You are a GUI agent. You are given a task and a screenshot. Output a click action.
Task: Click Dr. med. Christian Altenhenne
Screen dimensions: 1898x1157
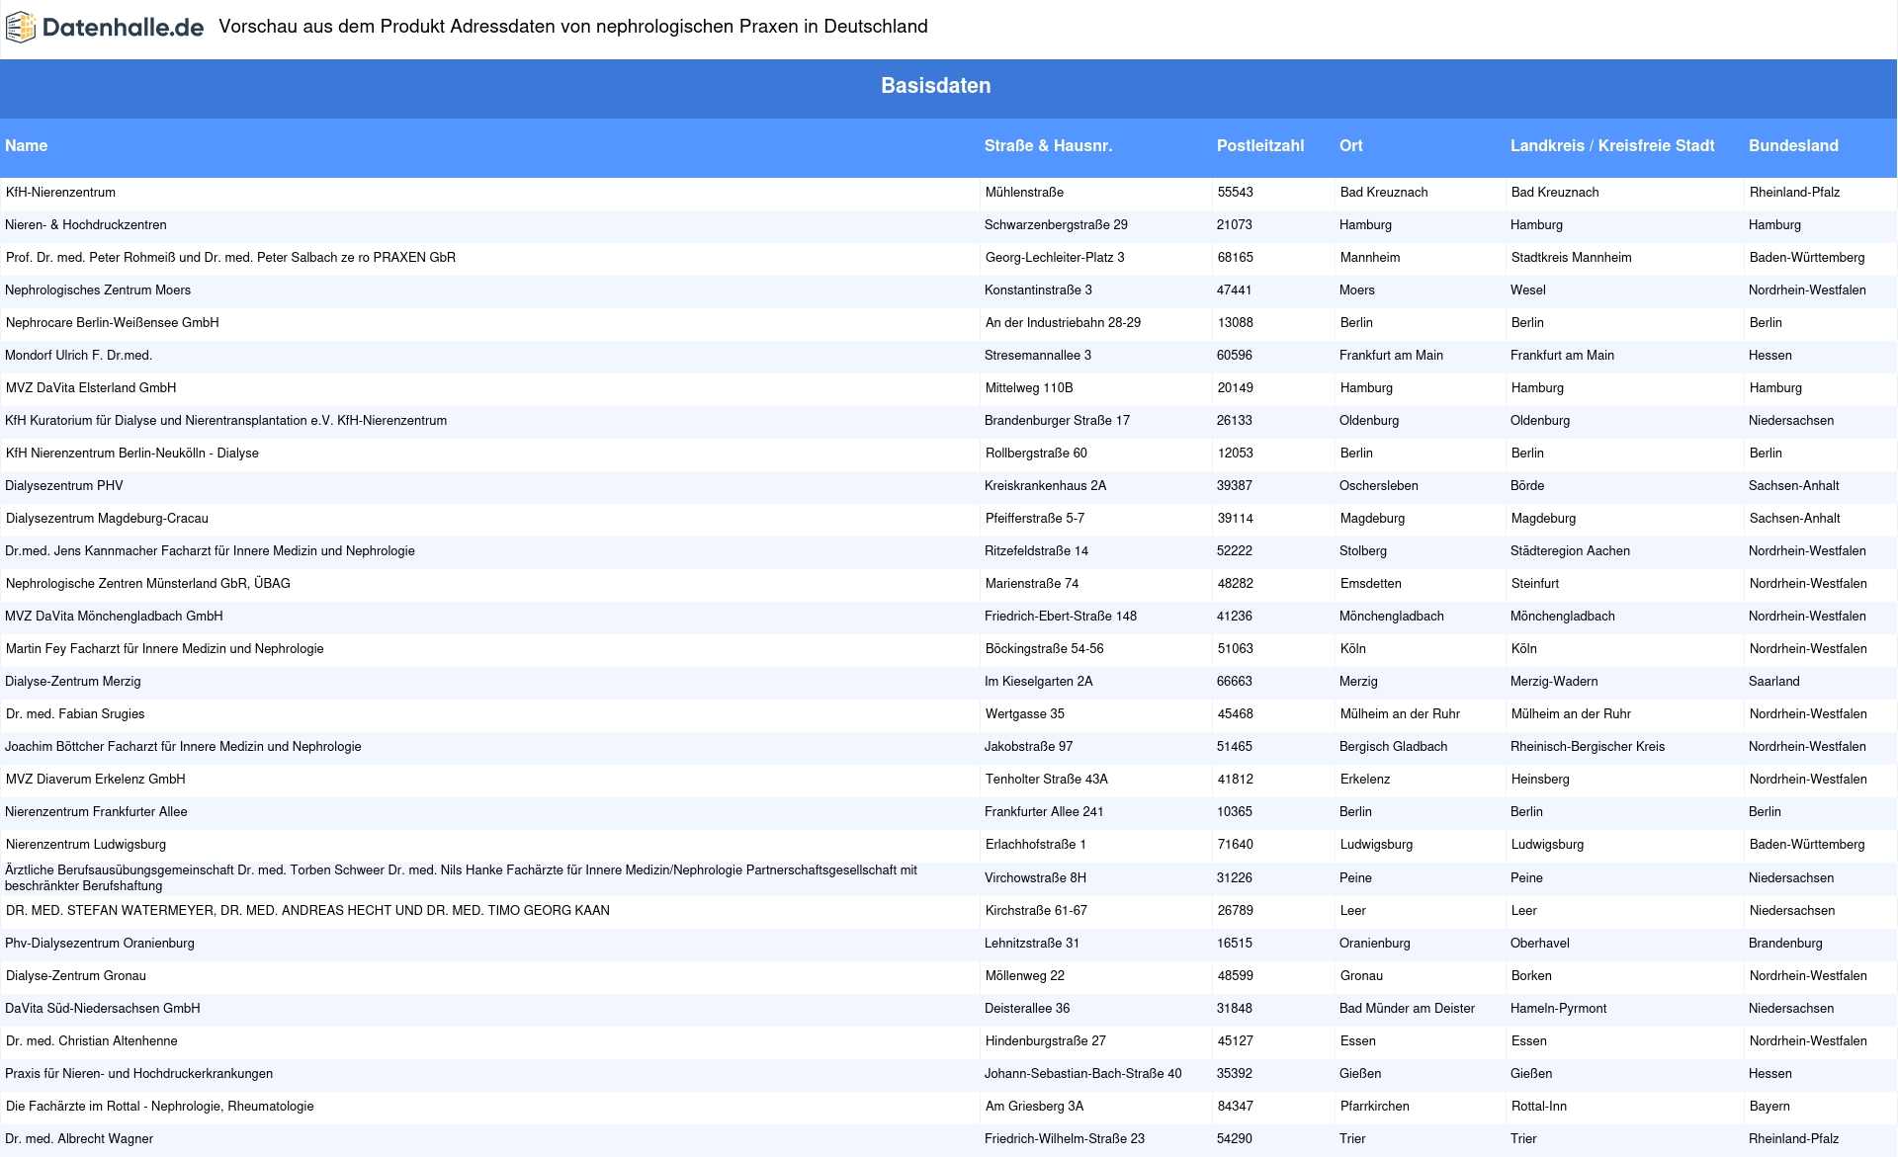(x=92, y=1041)
